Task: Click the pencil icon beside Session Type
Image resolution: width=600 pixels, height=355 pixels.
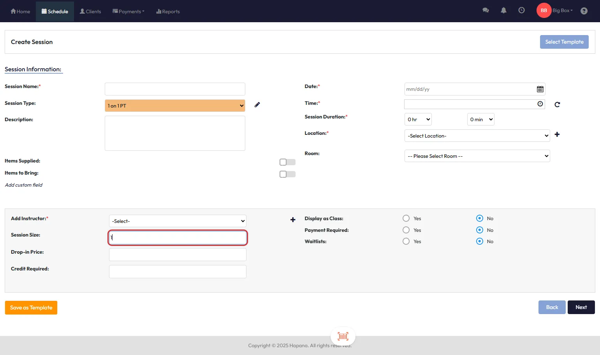Action: coord(257,105)
